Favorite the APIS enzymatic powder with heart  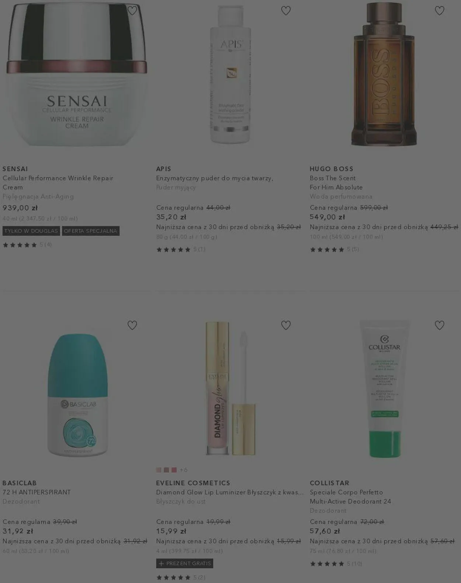click(286, 11)
